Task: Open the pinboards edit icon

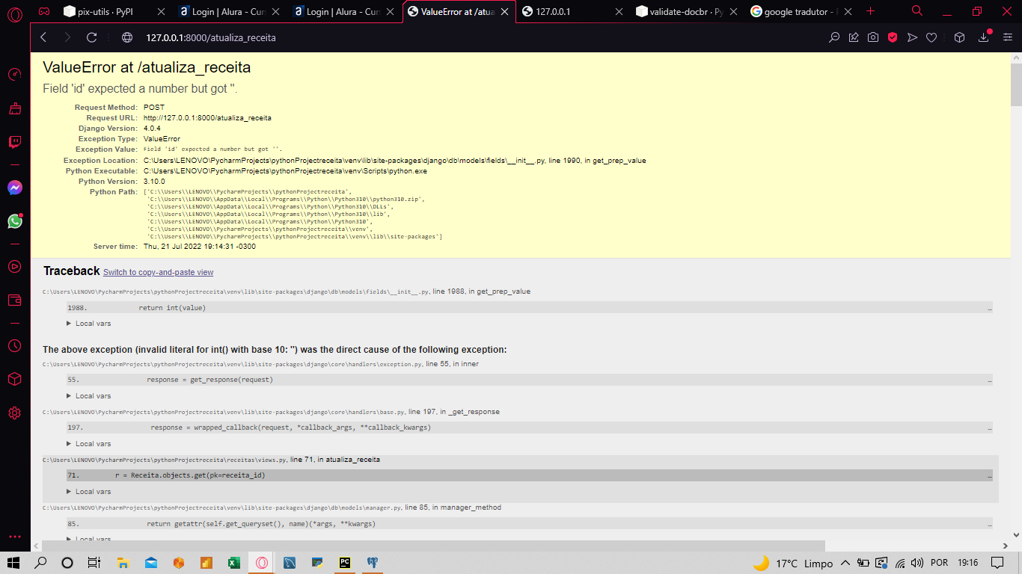Action: coord(854,37)
